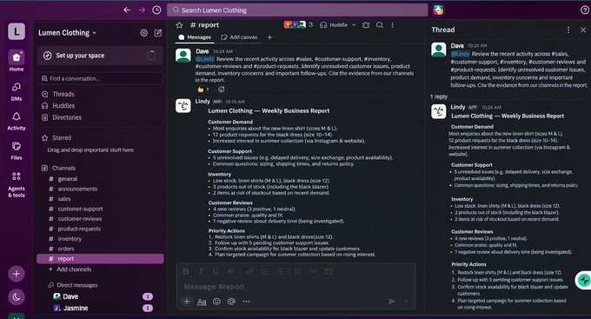591x319 pixels.
Task: Open the Add canvas tab
Action: (239, 37)
